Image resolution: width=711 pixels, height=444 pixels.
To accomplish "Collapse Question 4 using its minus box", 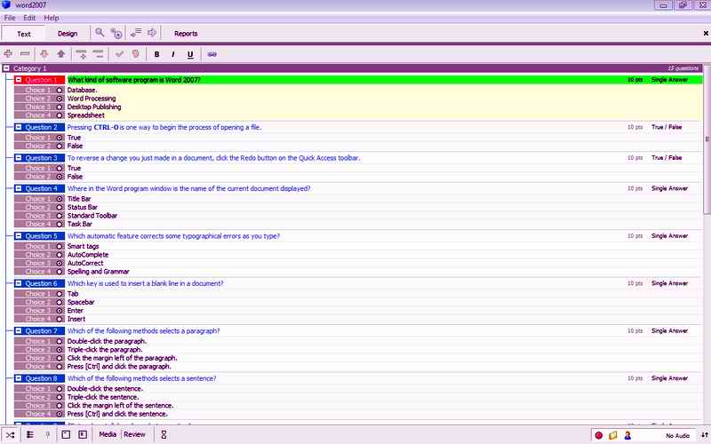I will pos(19,188).
